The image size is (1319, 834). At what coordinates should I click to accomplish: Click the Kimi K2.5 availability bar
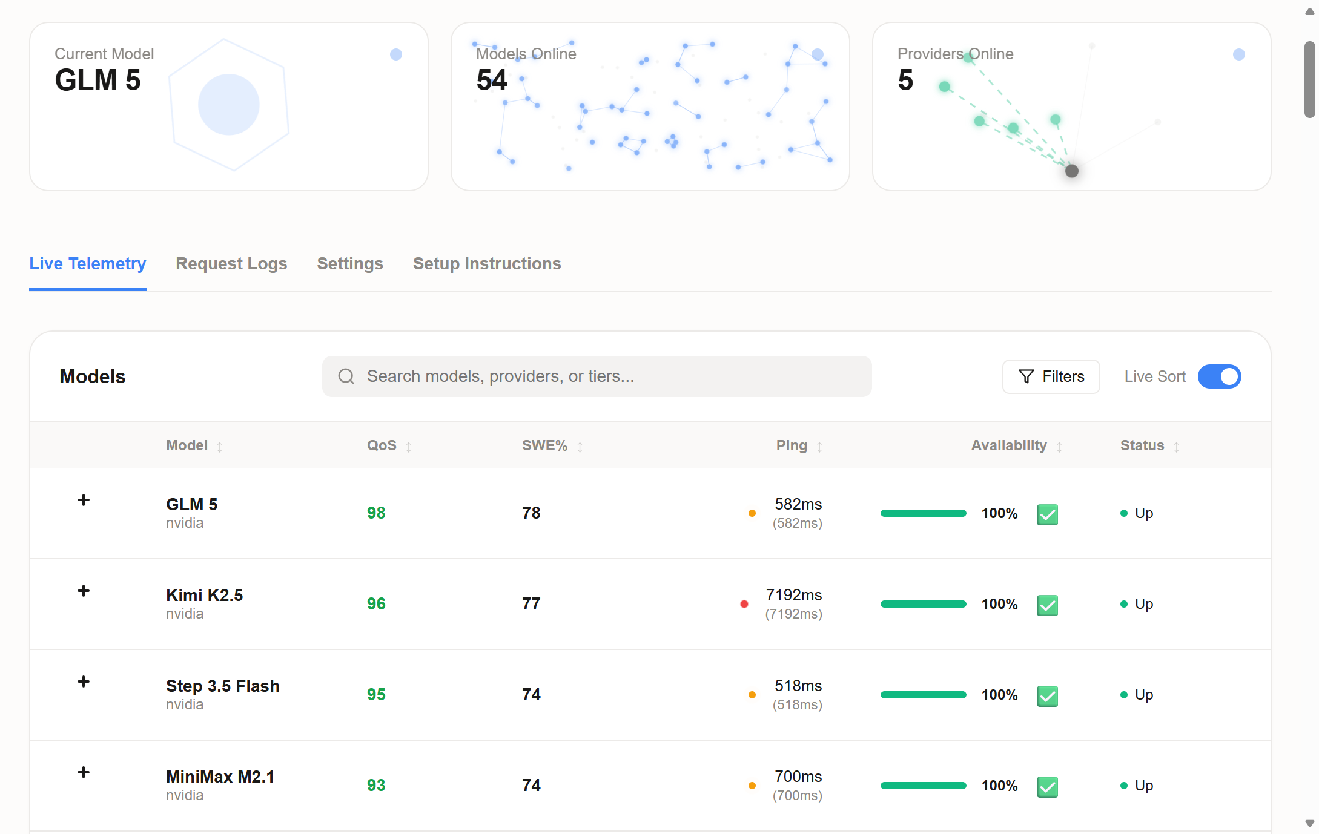click(x=923, y=604)
